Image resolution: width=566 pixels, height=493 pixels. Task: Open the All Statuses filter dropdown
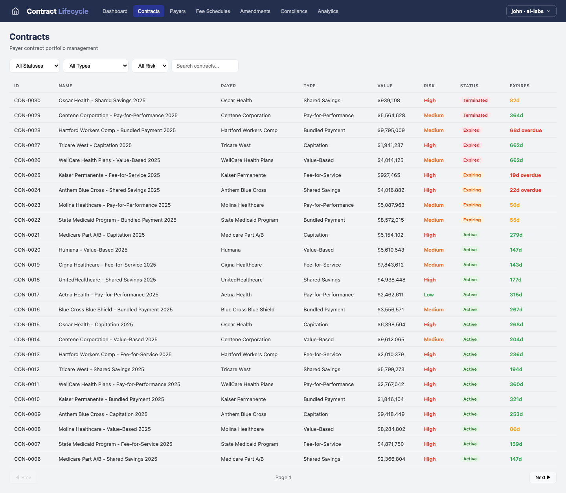coord(35,66)
